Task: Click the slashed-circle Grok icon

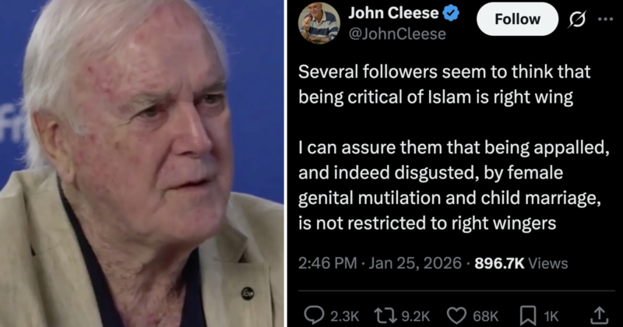Action: [579, 19]
